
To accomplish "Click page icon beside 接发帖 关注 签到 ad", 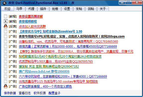I will click(x=5, y=66).
